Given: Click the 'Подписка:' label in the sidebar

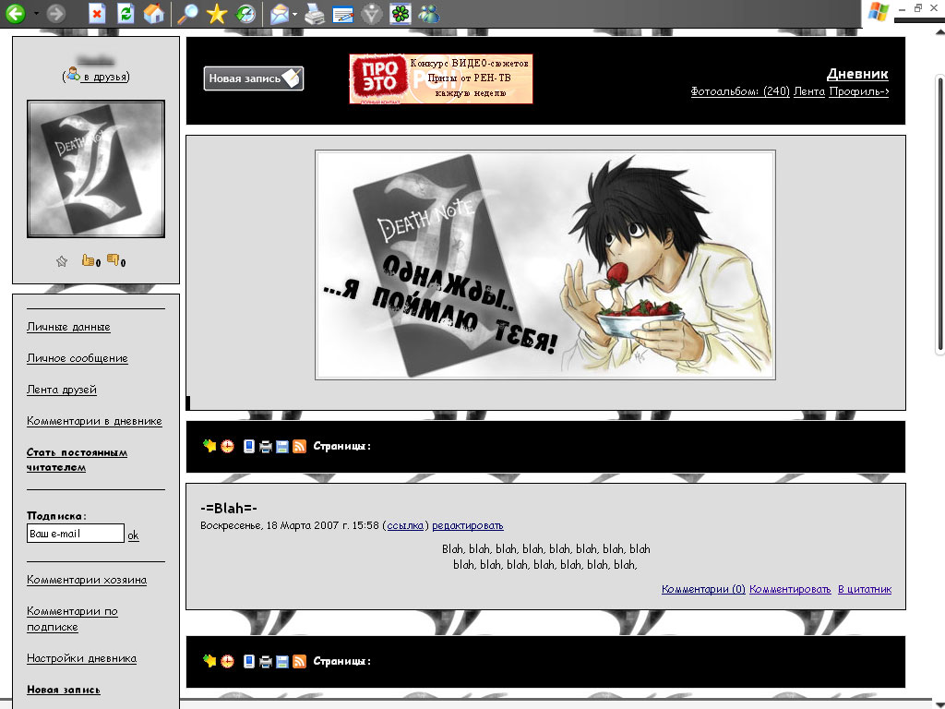Looking at the screenshot, I should point(56,515).
